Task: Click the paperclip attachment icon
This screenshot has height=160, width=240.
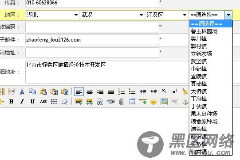Action: click(x=122, y=102)
